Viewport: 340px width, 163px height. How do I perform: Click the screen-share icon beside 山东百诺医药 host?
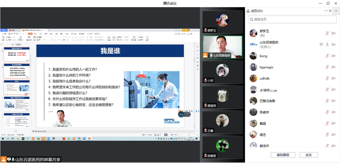[x=321, y=45]
